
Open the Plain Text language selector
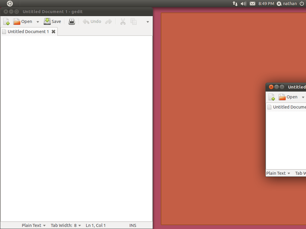click(32, 225)
